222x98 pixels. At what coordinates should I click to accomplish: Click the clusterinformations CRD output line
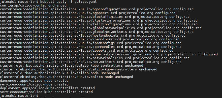[99, 21]
